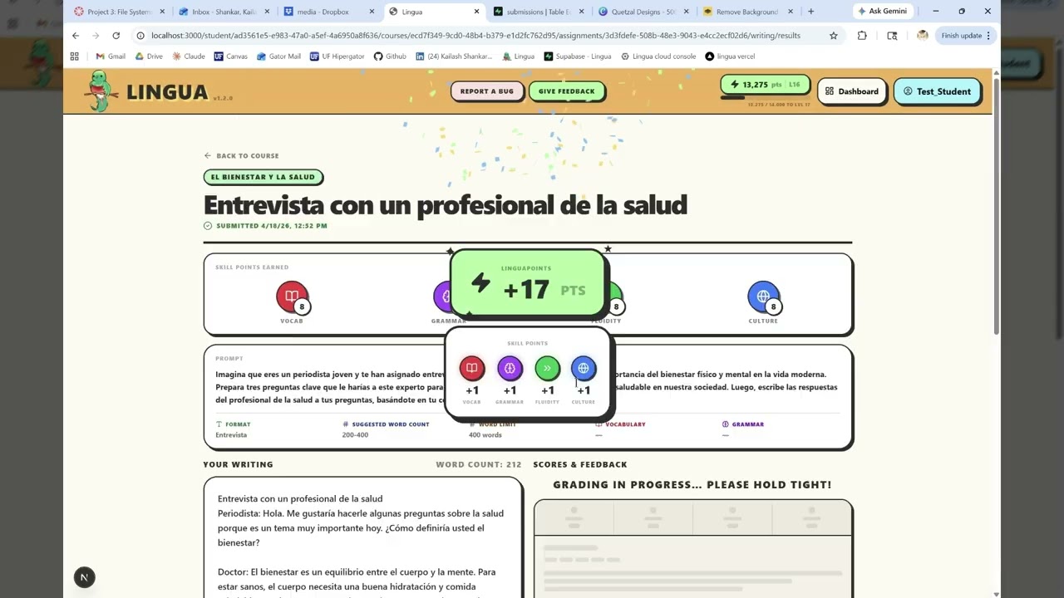Click the El Bienestar y la Salud tag

(263, 177)
